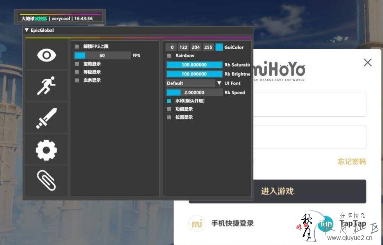This screenshot has width=383, height=245.
Task: Enable the Rainbow checkbox
Action: click(x=169, y=56)
